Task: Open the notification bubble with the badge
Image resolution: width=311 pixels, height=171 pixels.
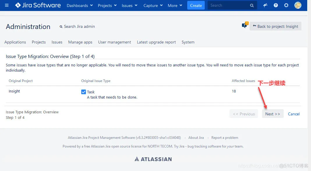Action: (245, 25)
